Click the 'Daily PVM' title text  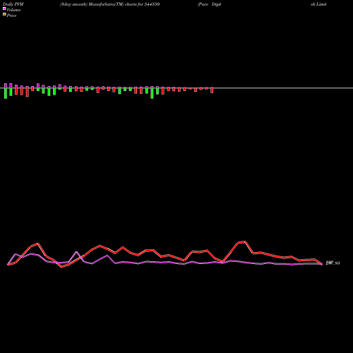tap(13, 4)
